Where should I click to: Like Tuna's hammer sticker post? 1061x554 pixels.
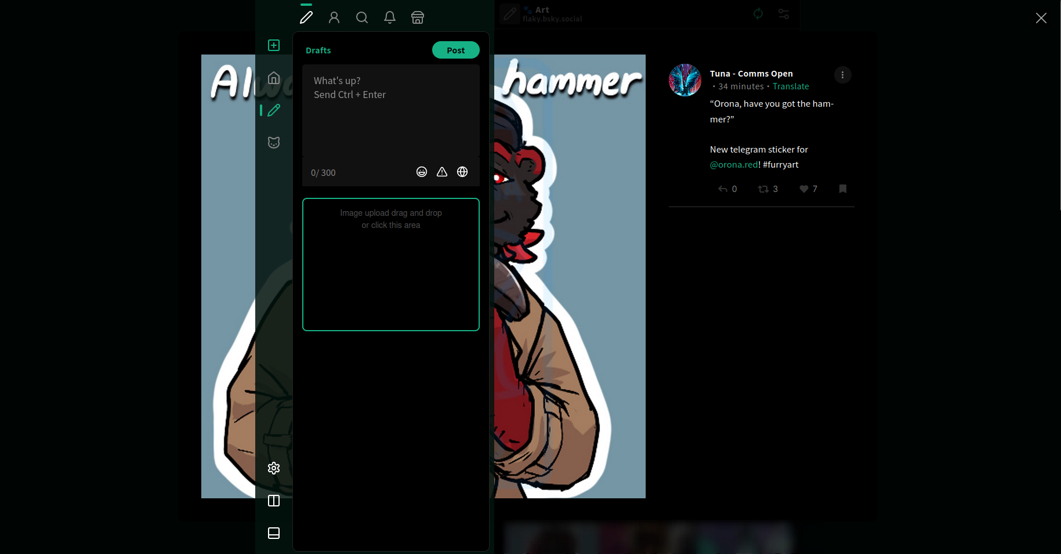coord(803,189)
